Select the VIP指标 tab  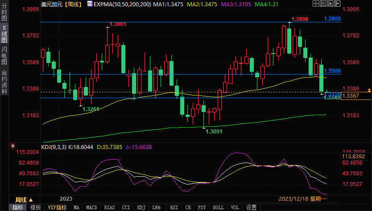coord(57,207)
